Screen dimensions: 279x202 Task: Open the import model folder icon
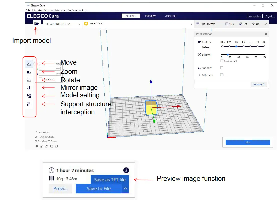[x=37, y=24]
